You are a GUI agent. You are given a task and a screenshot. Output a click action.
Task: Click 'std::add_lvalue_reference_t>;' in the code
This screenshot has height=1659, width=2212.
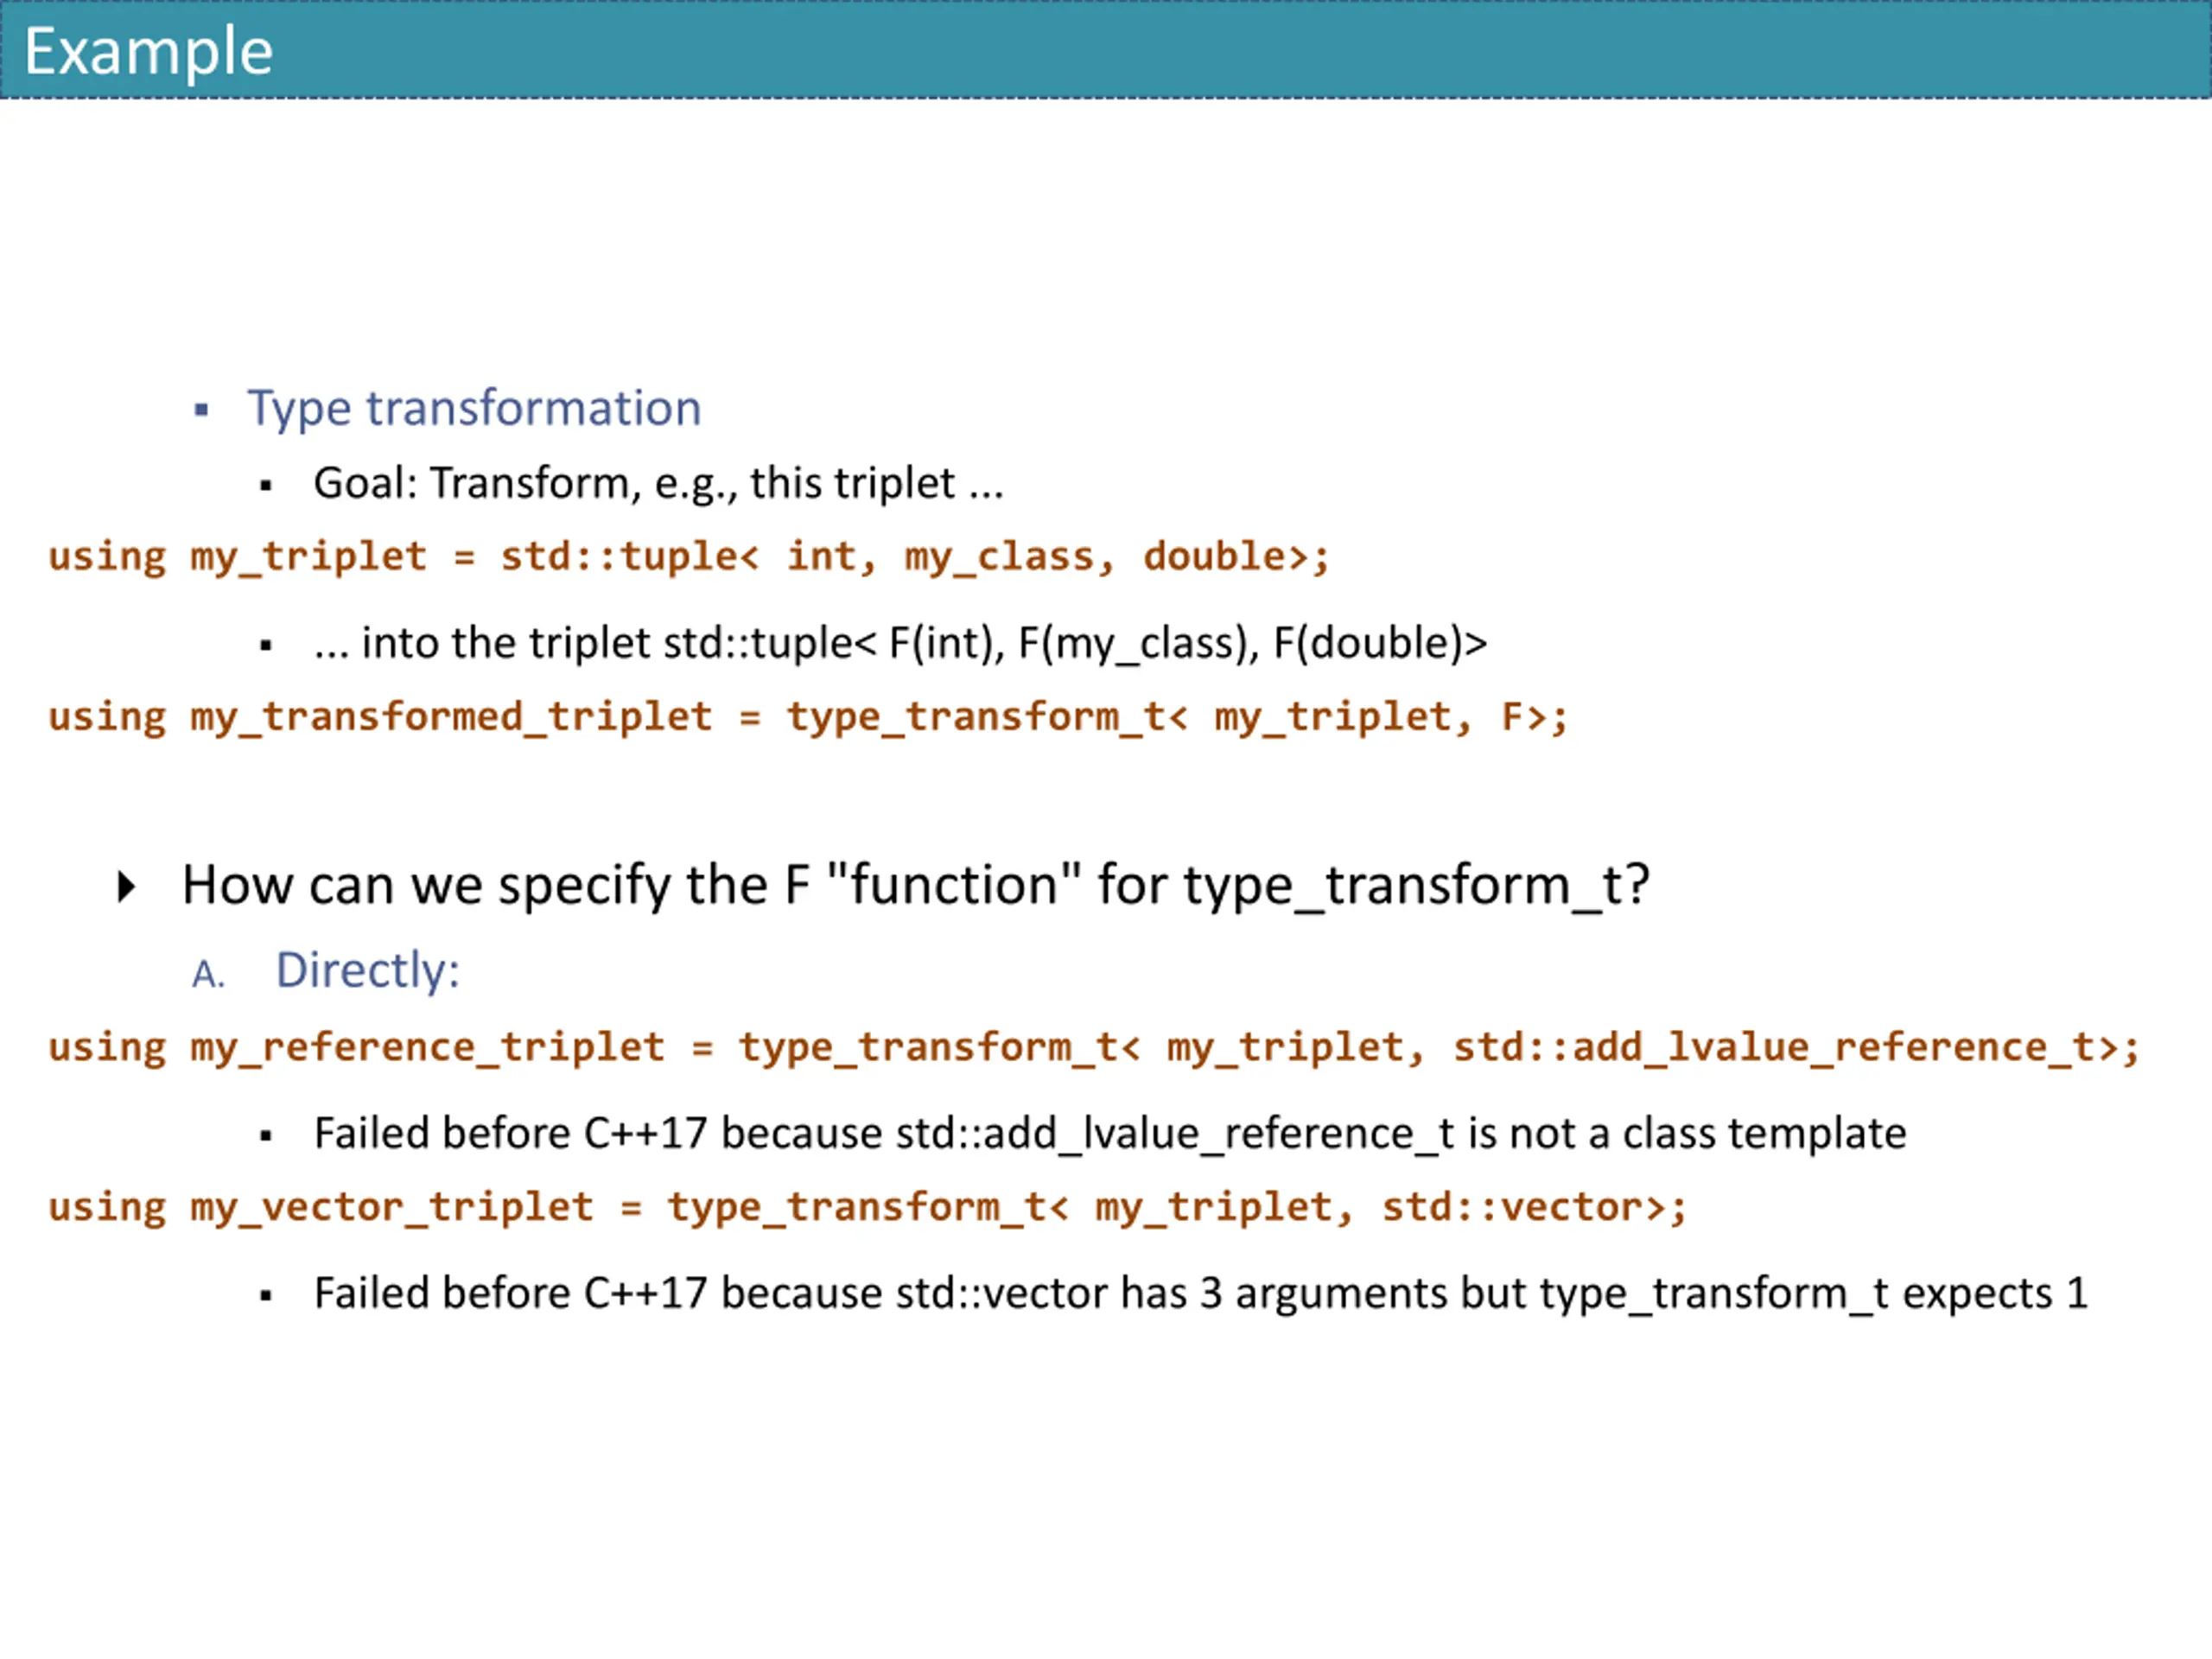(x=1796, y=1048)
